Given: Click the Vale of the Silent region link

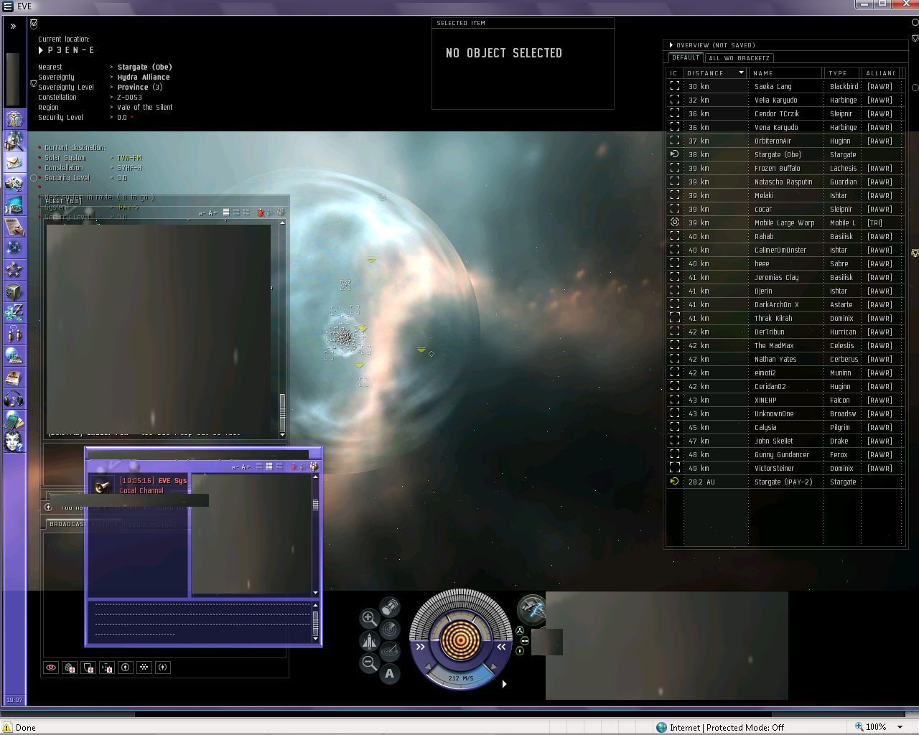Looking at the screenshot, I should click(145, 108).
